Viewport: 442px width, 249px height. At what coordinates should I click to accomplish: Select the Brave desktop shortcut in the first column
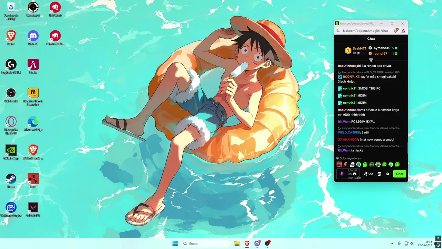pos(11,38)
